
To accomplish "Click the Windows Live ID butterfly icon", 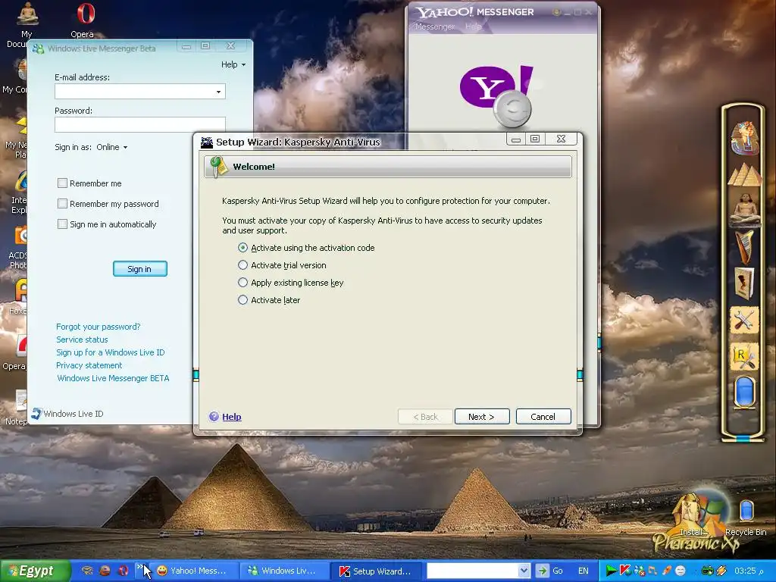I will click(36, 414).
